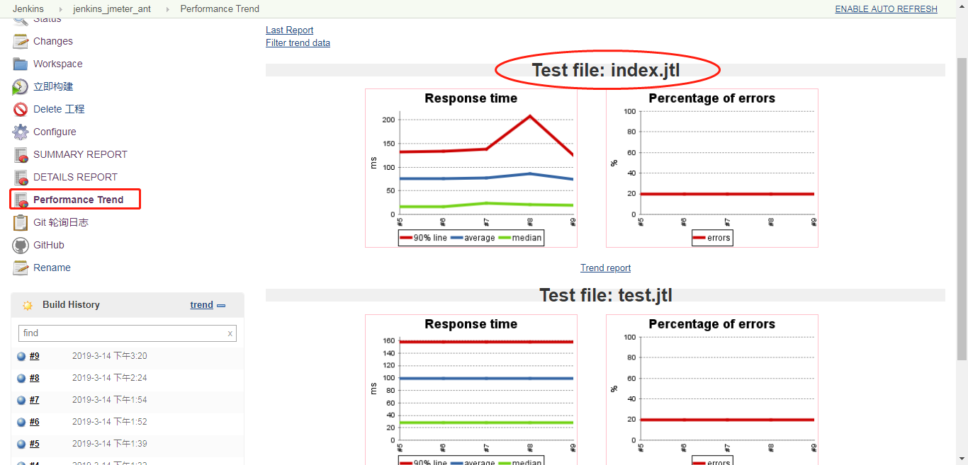Image resolution: width=968 pixels, height=465 pixels.
Task: Open the Last Report link
Action: tap(289, 30)
